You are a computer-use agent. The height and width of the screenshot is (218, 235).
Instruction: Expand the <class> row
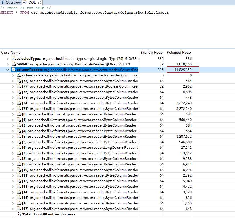click(13, 75)
